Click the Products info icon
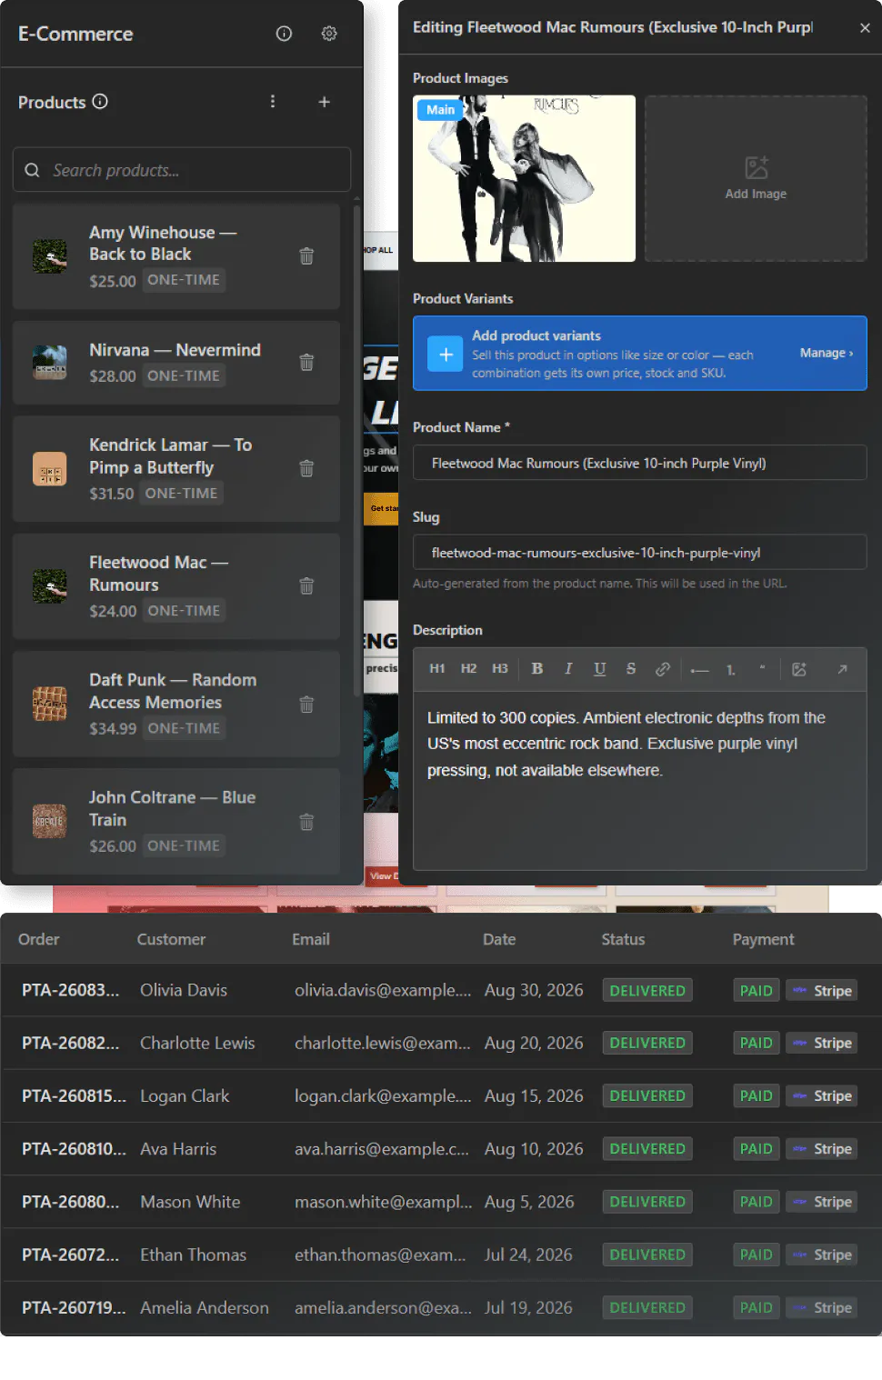Viewport: 882px width, 1380px height. (x=100, y=102)
